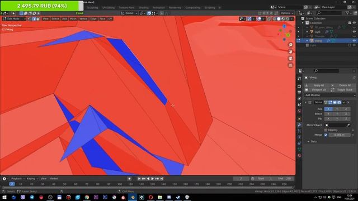Toggle Mirror Axis X button

(x=328, y=109)
